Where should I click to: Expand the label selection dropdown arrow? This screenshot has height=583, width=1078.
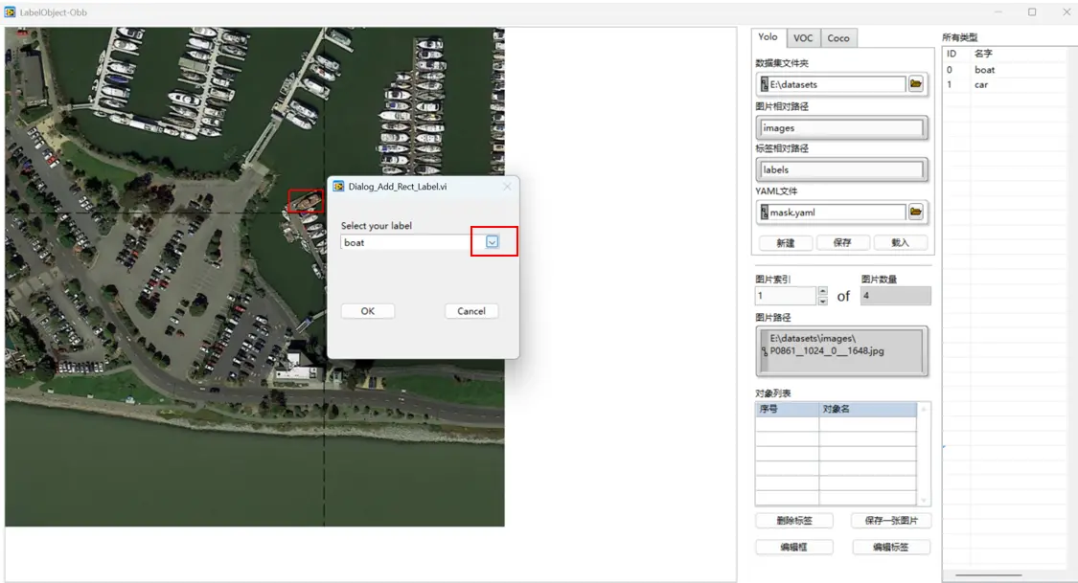click(493, 242)
